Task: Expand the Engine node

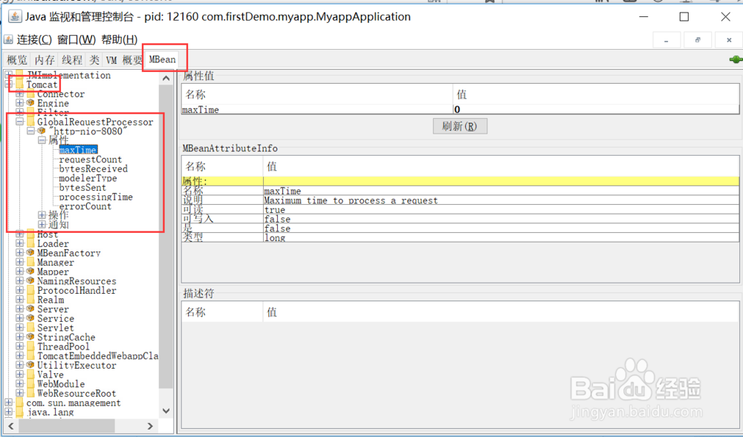Action: coord(19,102)
